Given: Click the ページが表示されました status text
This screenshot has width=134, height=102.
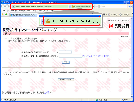Looking at the screenshot, I should click(8, 100).
